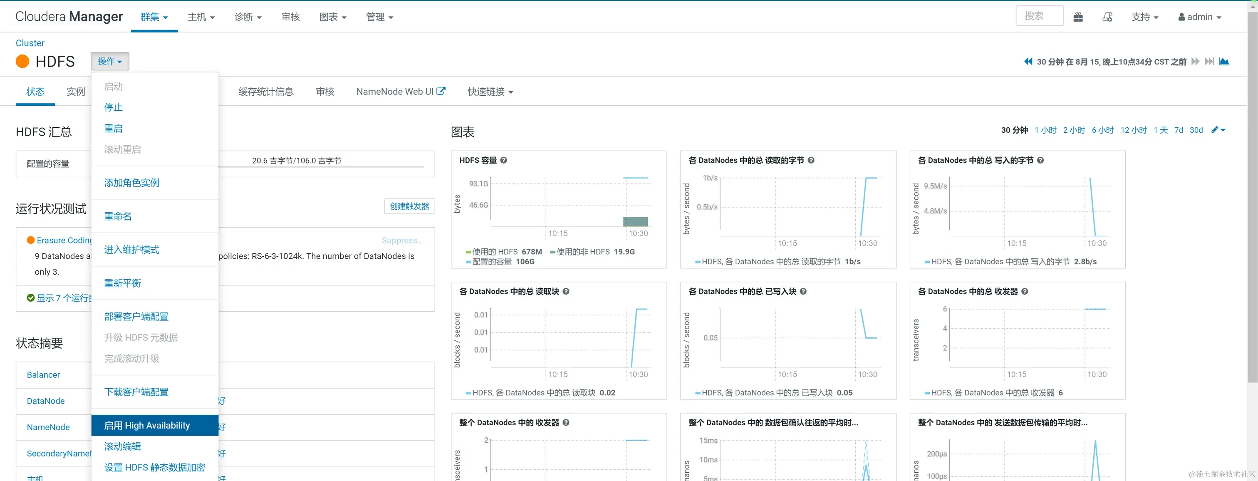Click help icon beside HDFS 容量 chart

pos(503,160)
